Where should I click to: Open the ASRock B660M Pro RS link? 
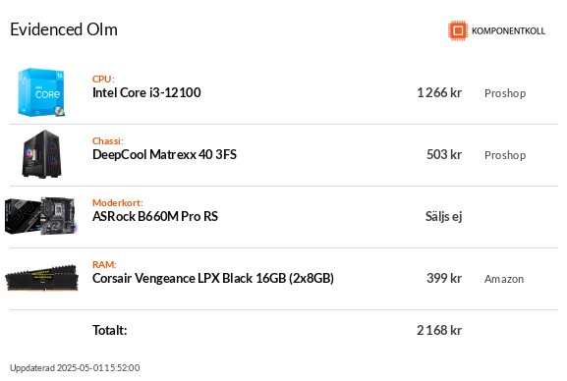[x=155, y=216]
